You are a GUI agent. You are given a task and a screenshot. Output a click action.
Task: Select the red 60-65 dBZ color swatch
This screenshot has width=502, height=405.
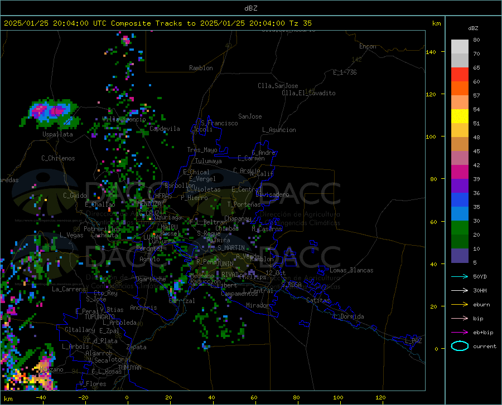tap(460, 75)
